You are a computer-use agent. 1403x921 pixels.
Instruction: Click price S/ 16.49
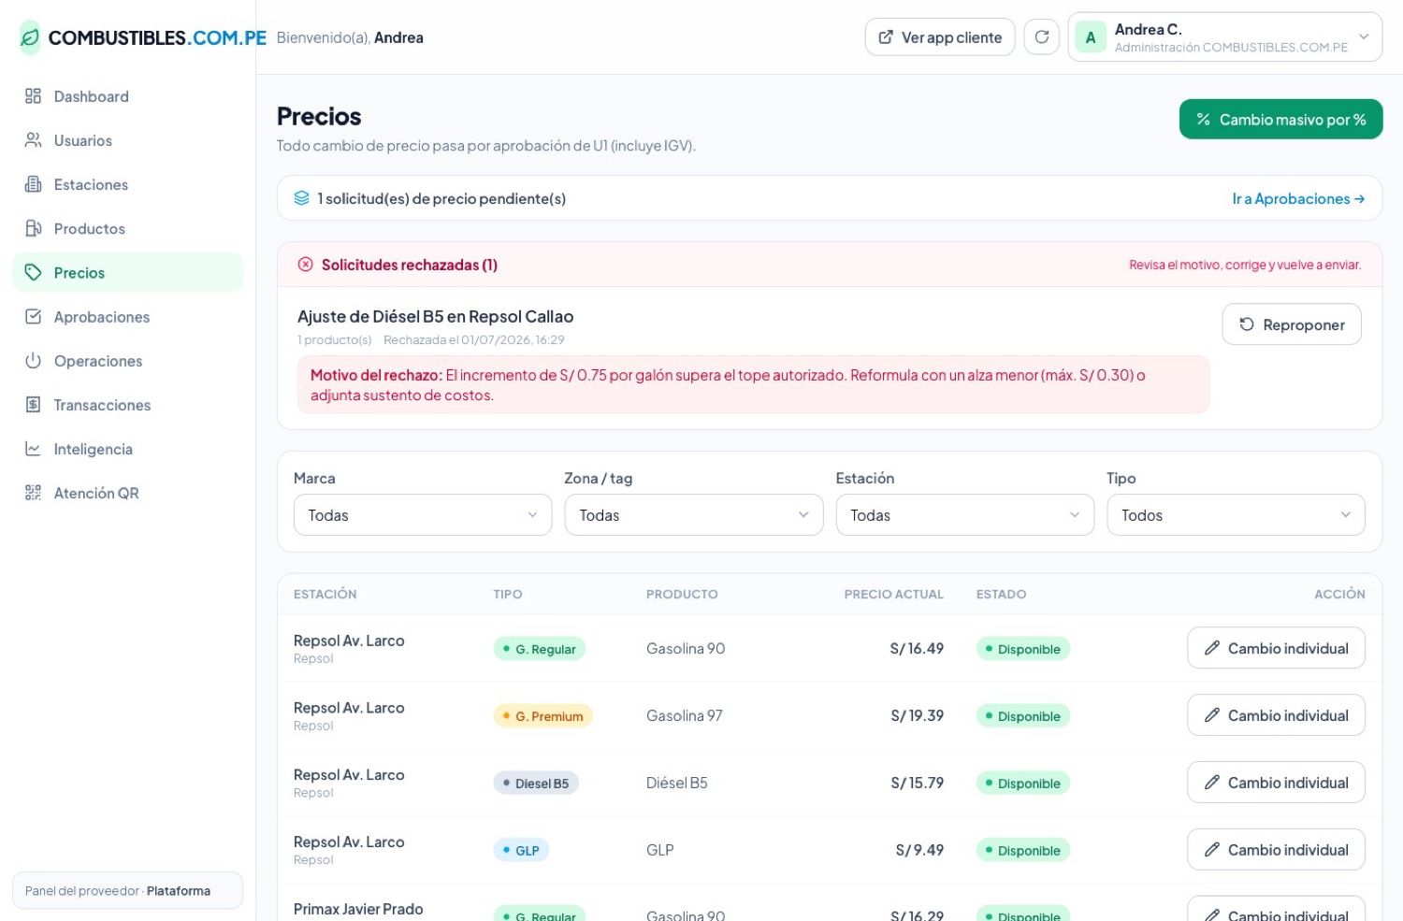917,648
